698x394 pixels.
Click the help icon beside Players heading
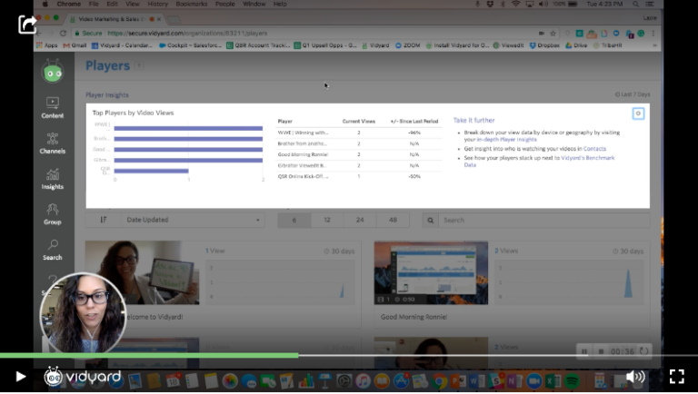139,65
